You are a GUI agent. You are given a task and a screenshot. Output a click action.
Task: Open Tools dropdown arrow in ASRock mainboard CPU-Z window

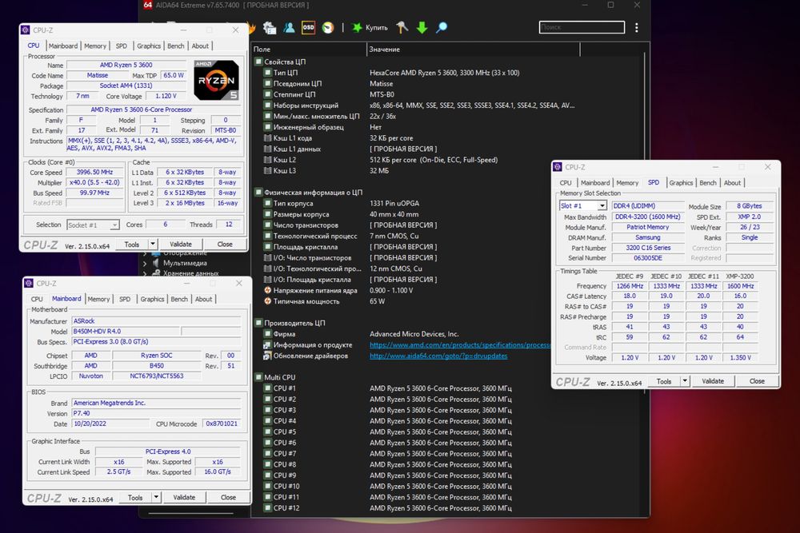156,497
